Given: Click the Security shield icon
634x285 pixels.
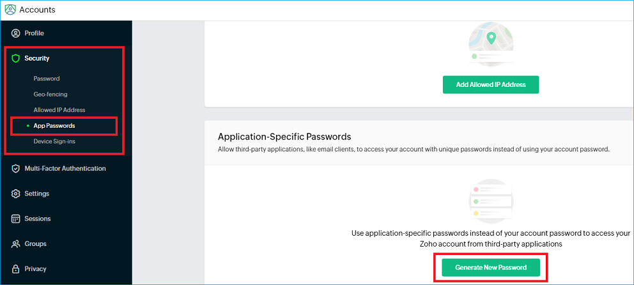Looking at the screenshot, I should pos(16,58).
